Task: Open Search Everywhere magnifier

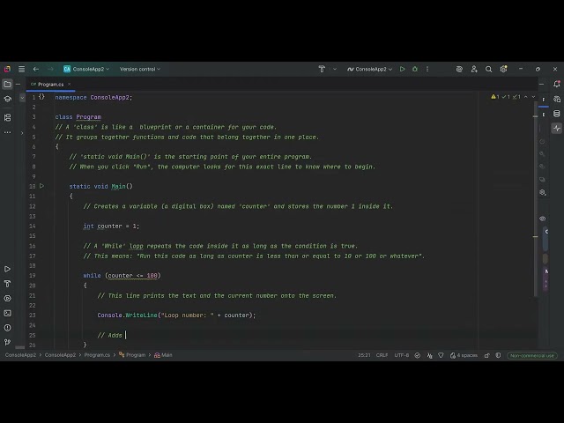Action: [x=488, y=69]
